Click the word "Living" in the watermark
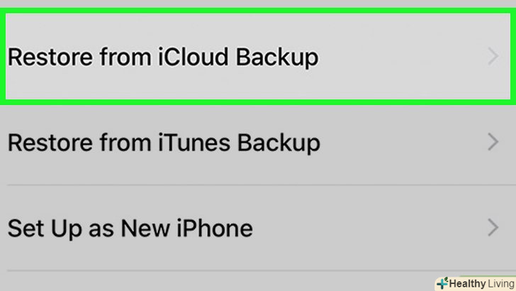516x291 pixels. click(x=501, y=284)
